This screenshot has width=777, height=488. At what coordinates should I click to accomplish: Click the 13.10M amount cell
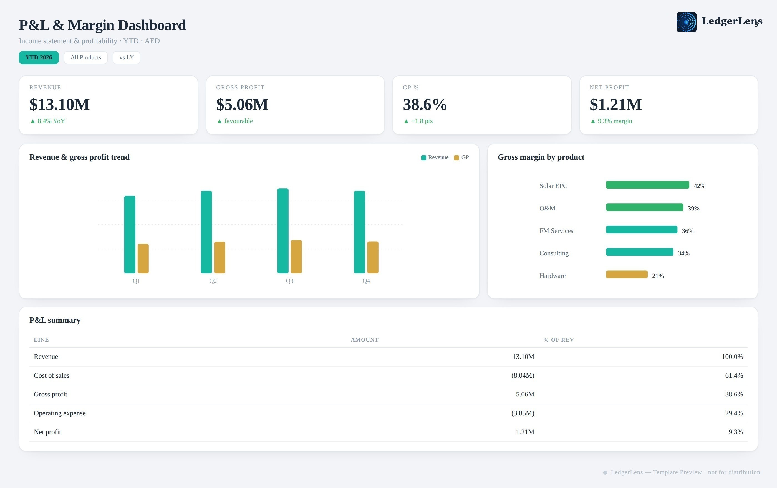[x=523, y=357]
